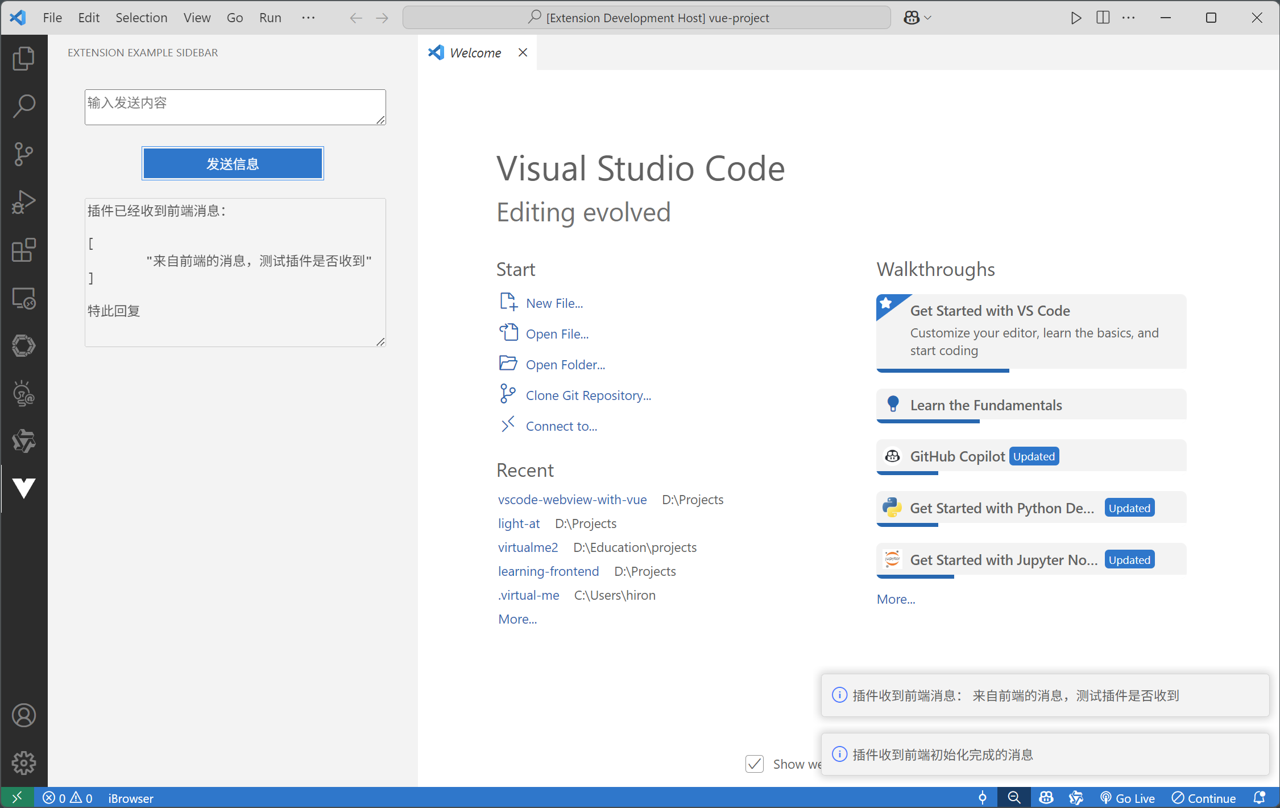This screenshot has width=1280, height=808.
Task: Expand hidden menus via ellipsis in menu bar
Action: (308, 18)
